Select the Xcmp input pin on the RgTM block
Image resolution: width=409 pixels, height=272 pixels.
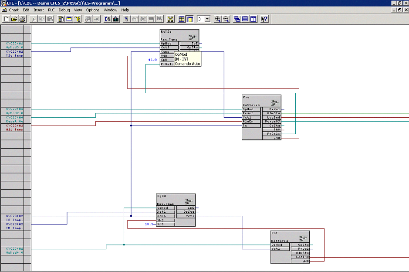[x=166, y=216]
